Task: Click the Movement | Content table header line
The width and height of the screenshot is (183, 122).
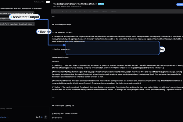Action: click(x=61, y=57)
